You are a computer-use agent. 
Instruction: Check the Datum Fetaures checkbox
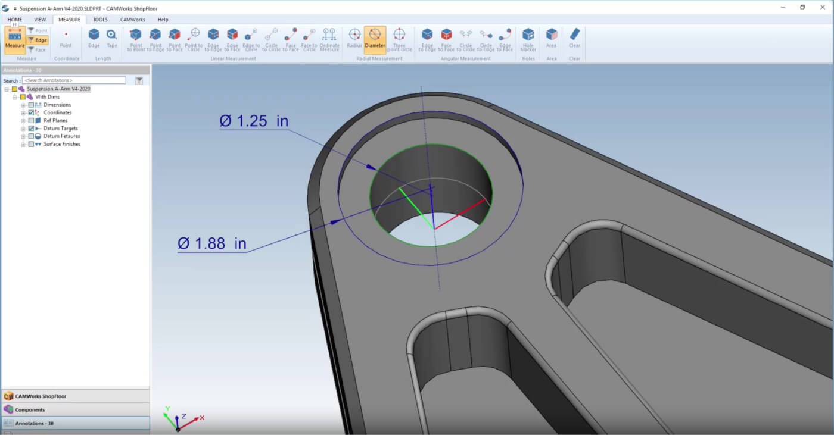click(31, 136)
